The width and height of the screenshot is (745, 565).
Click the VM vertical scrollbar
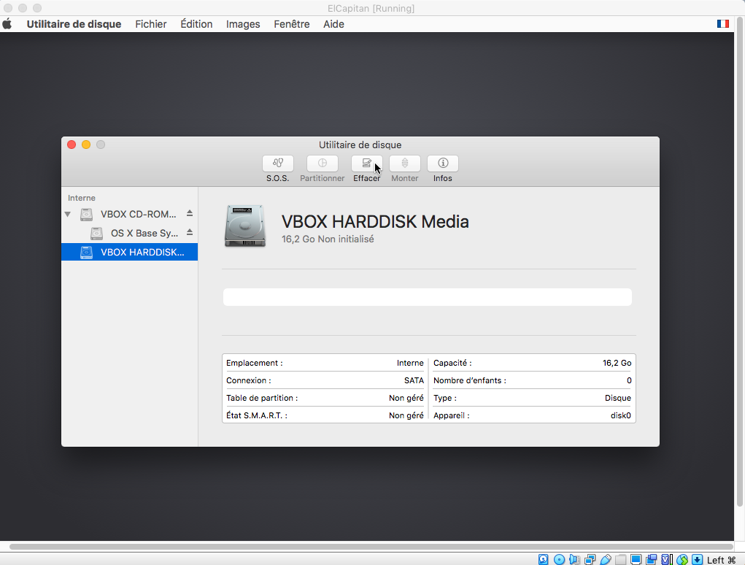coord(740,262)
